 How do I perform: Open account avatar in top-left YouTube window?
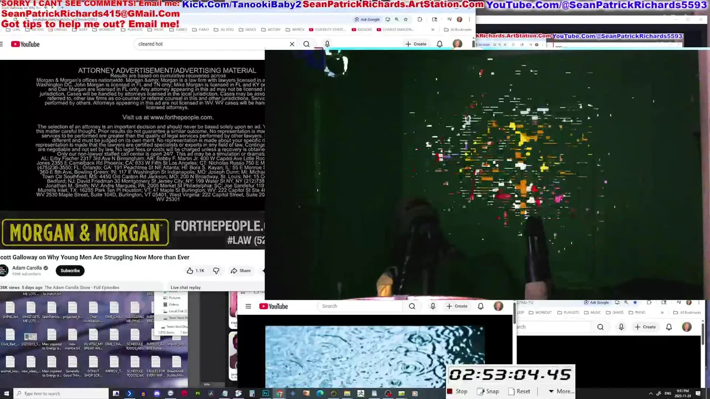(x=457, y=44)
